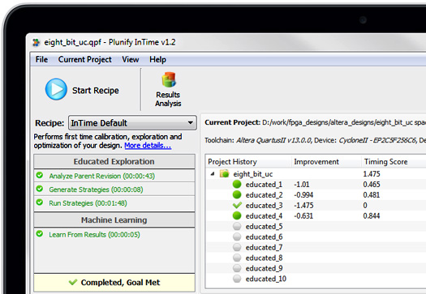426x294 pixels.
Task: Click gray status dot beside educated_6
Action: tap(237, 236)
